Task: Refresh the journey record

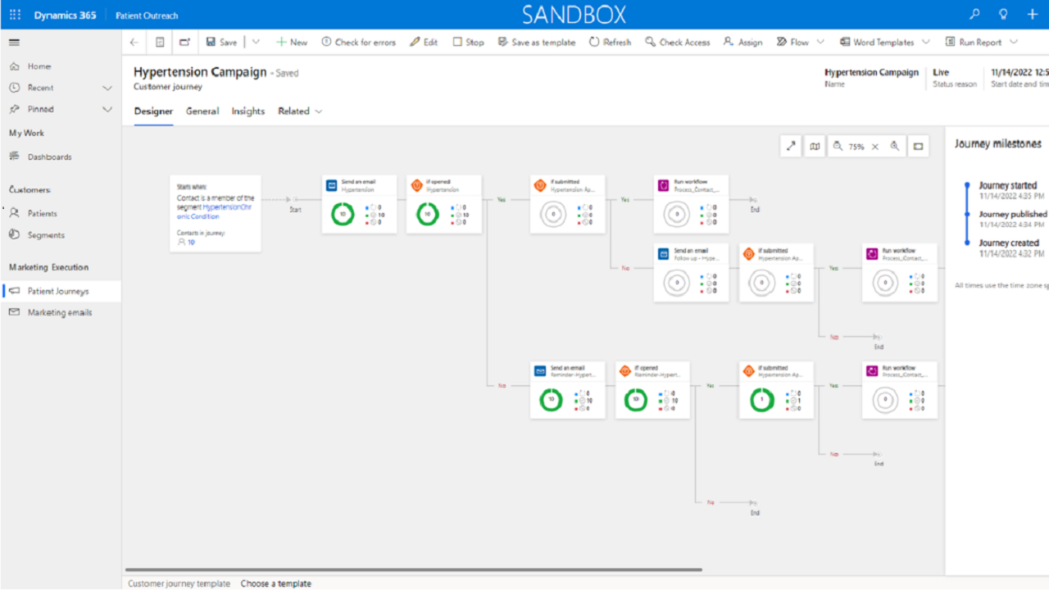Action: (610, 42)
